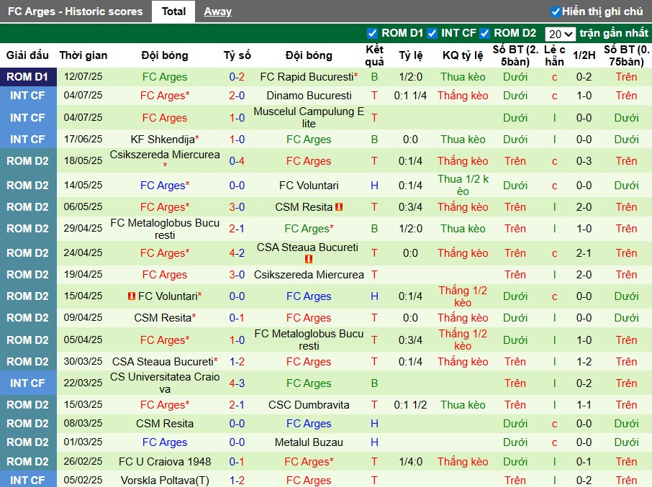Click the odds 1/4:0 for the Craiova 1948 match

click(410, 462)
